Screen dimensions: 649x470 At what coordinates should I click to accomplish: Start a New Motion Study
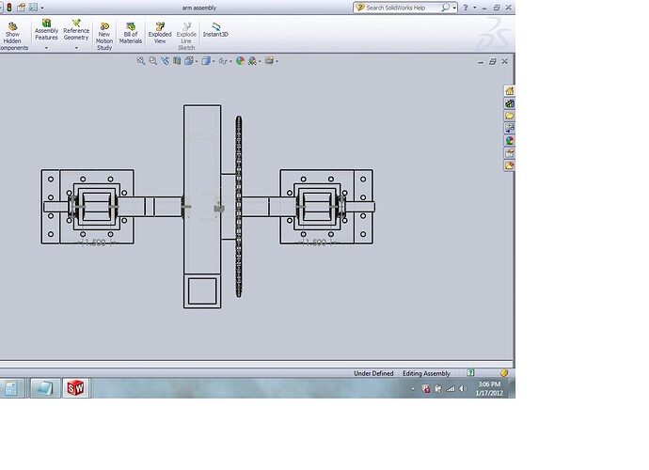point(104,37)
